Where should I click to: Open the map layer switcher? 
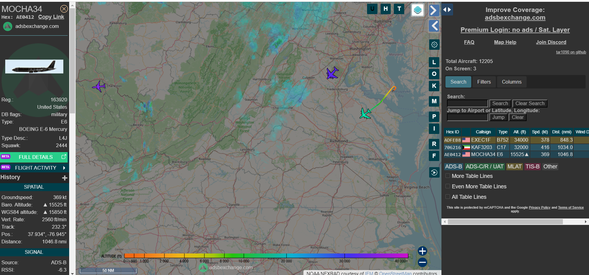coord(418,10)
